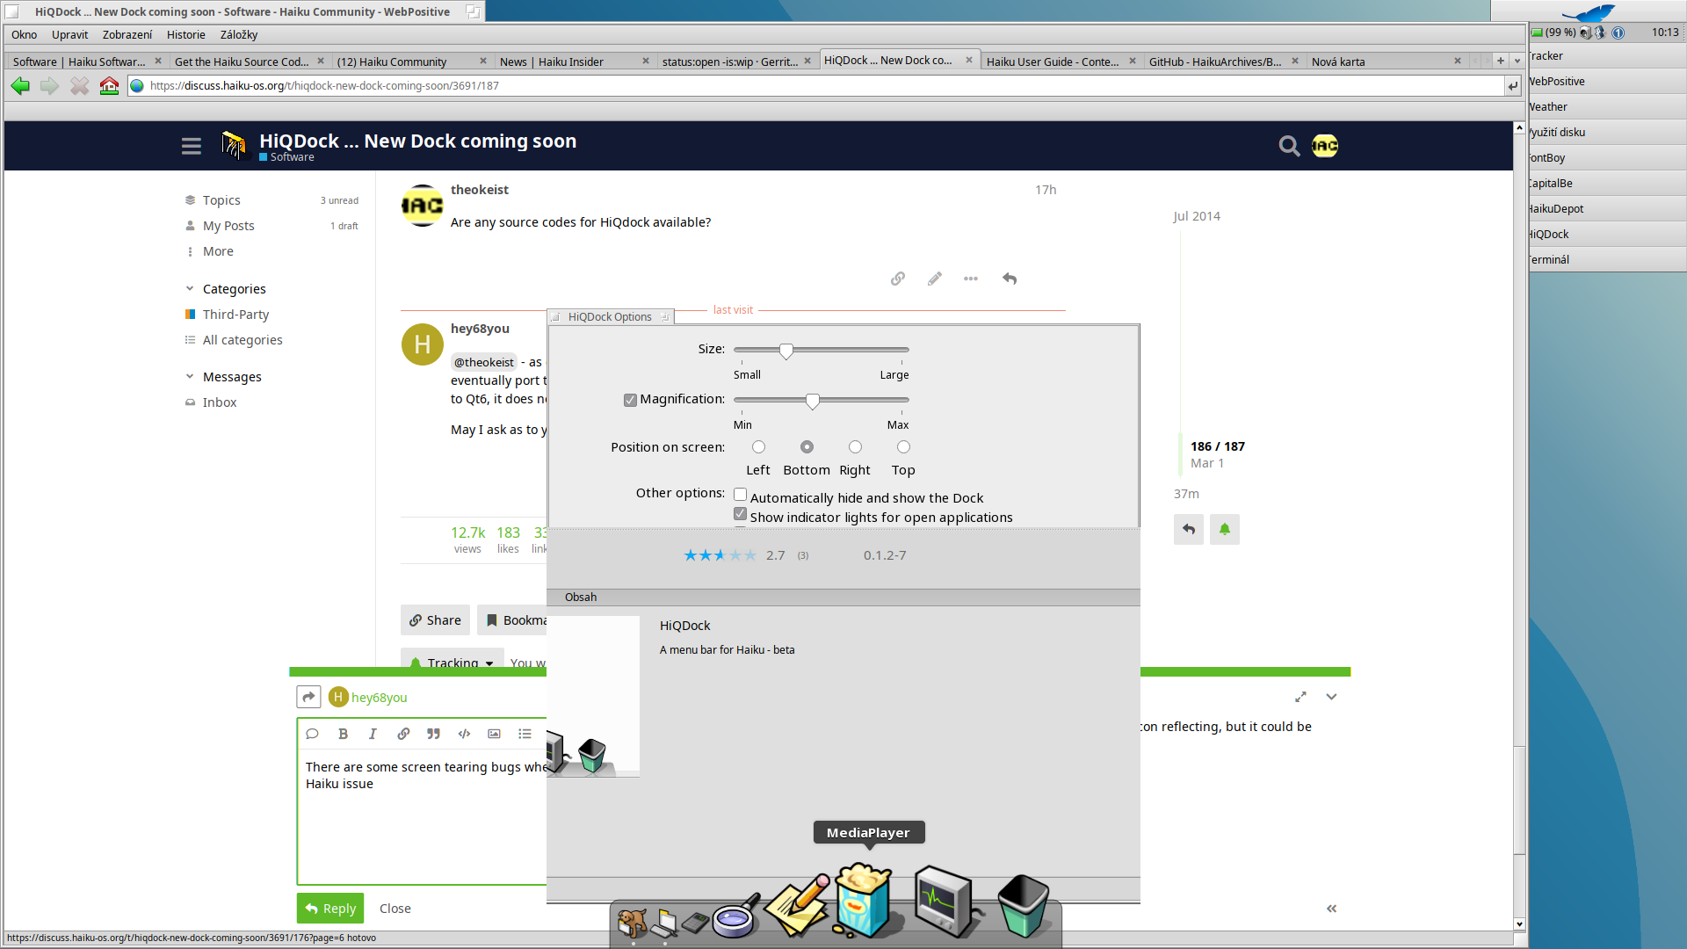
Task: Open the home page icon
Action: pyautogui.click(x=109, y=85)
